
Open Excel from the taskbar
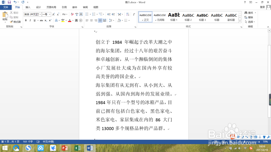(x=78, y=148)
